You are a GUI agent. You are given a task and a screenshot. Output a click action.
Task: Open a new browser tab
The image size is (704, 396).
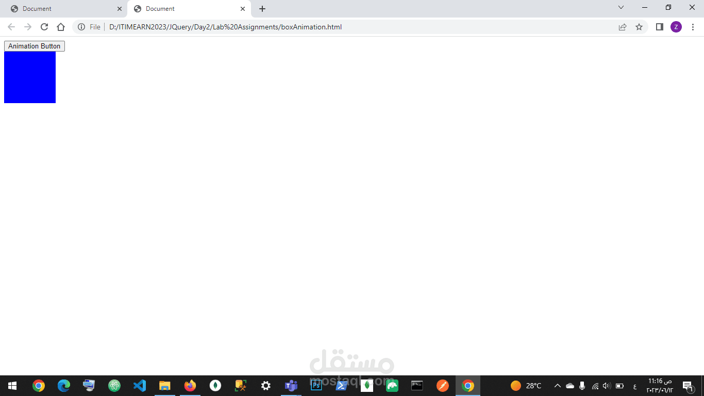[x=262, y=8]
